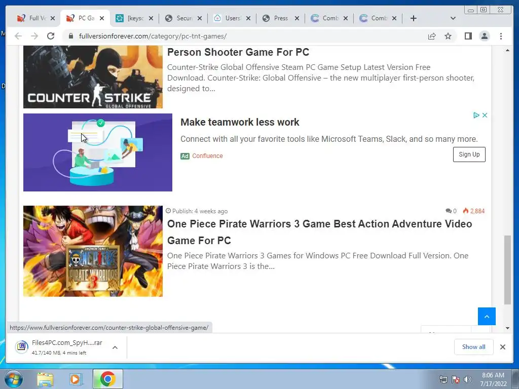Click the taskbar clock 8:06 AM
519x389 pixels.
(x=493, y=375)
